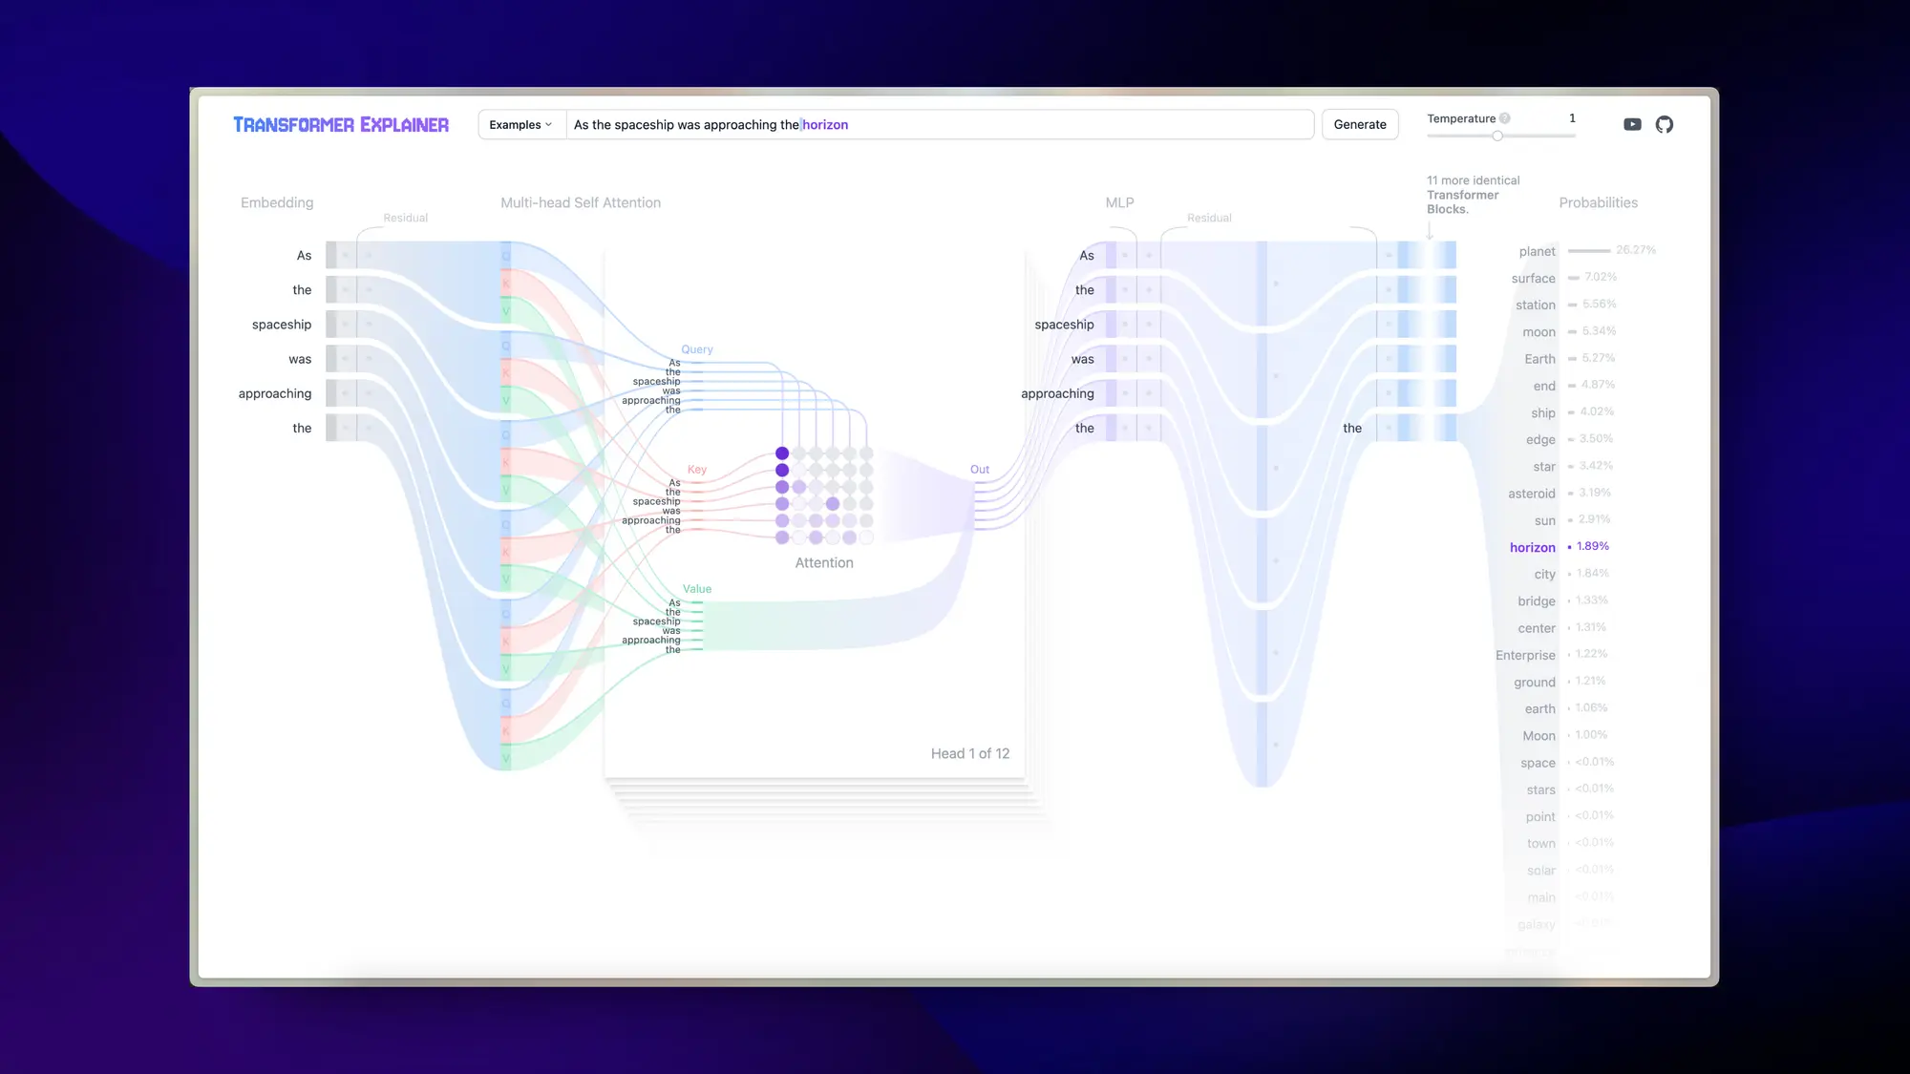This screenshot has width=1910, height=1074.
Task: Select the 'Enterprise' probability entry
Action: pos(1525,655)
